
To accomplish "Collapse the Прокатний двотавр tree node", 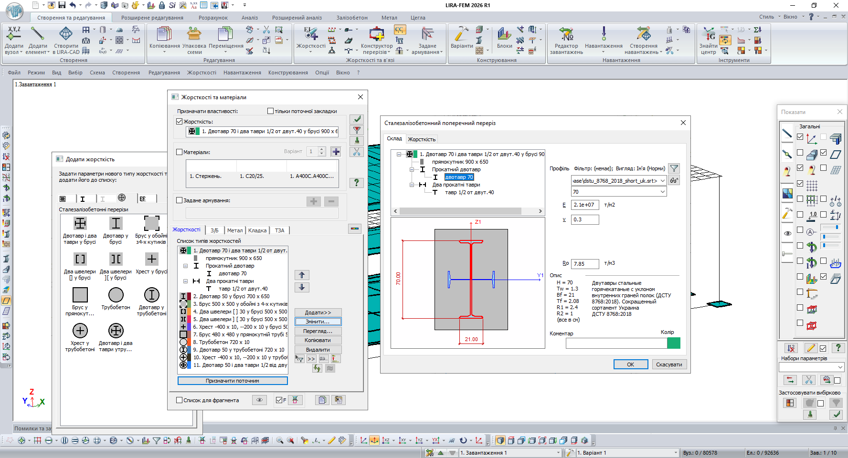I will click(x=412, y=169).
